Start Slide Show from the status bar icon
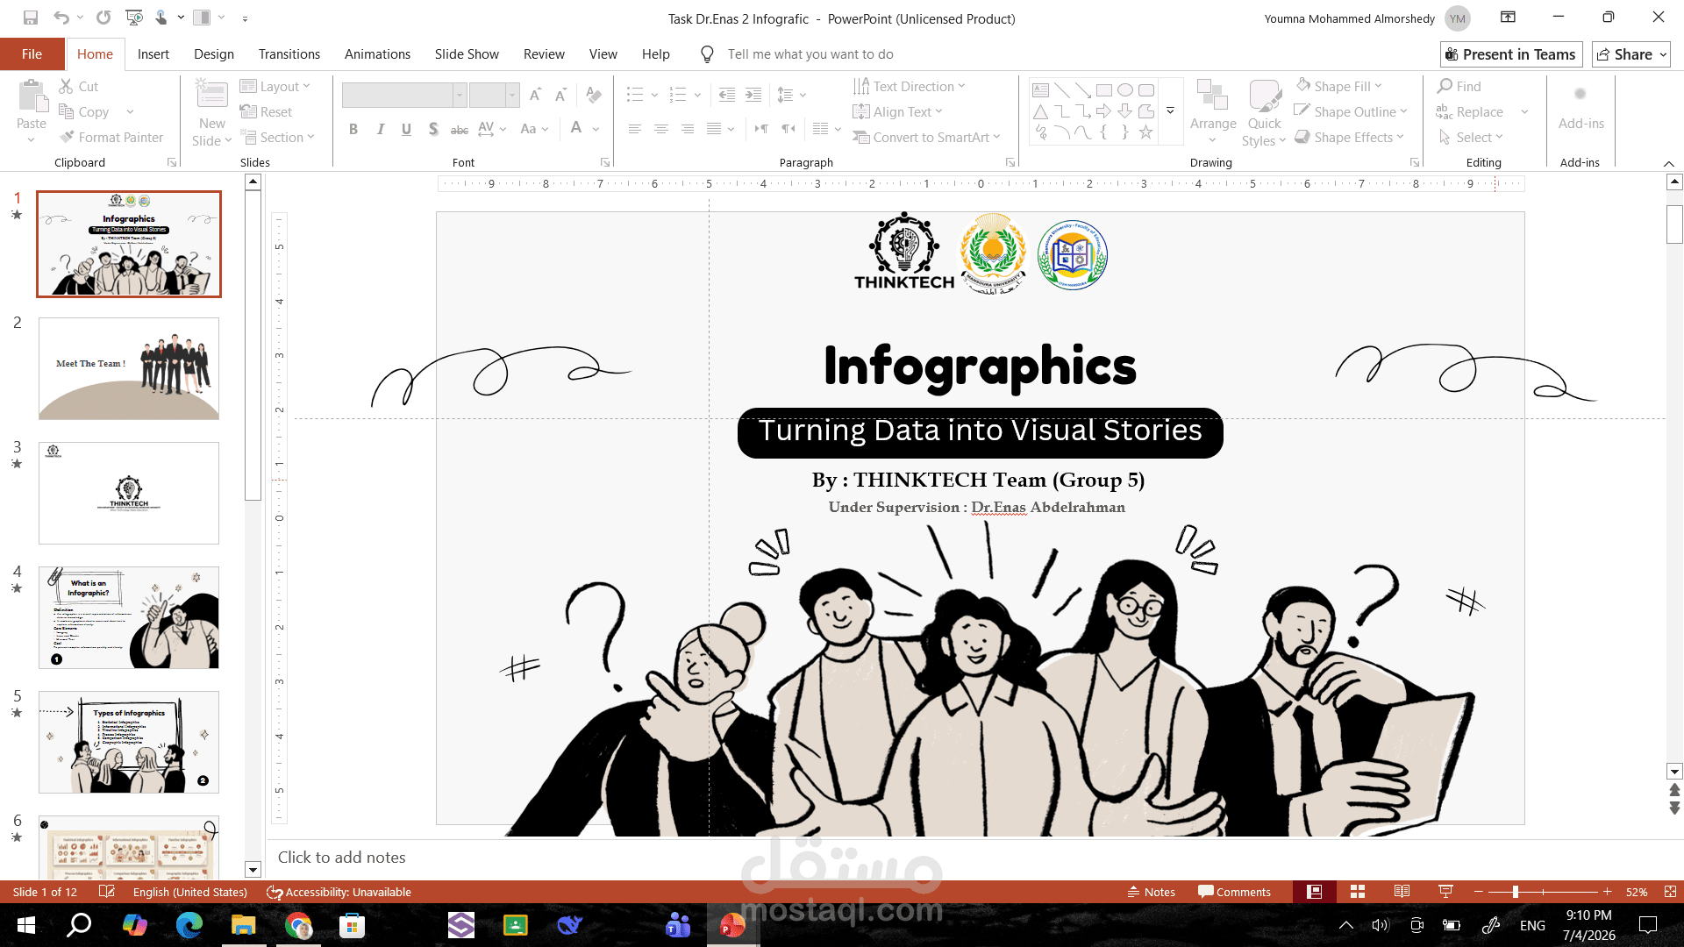 [1445, 892]
